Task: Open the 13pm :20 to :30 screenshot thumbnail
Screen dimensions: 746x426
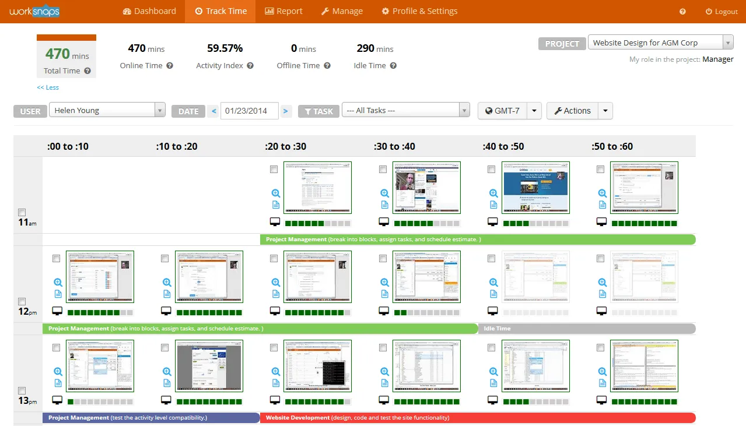Action: click(318, 366)
